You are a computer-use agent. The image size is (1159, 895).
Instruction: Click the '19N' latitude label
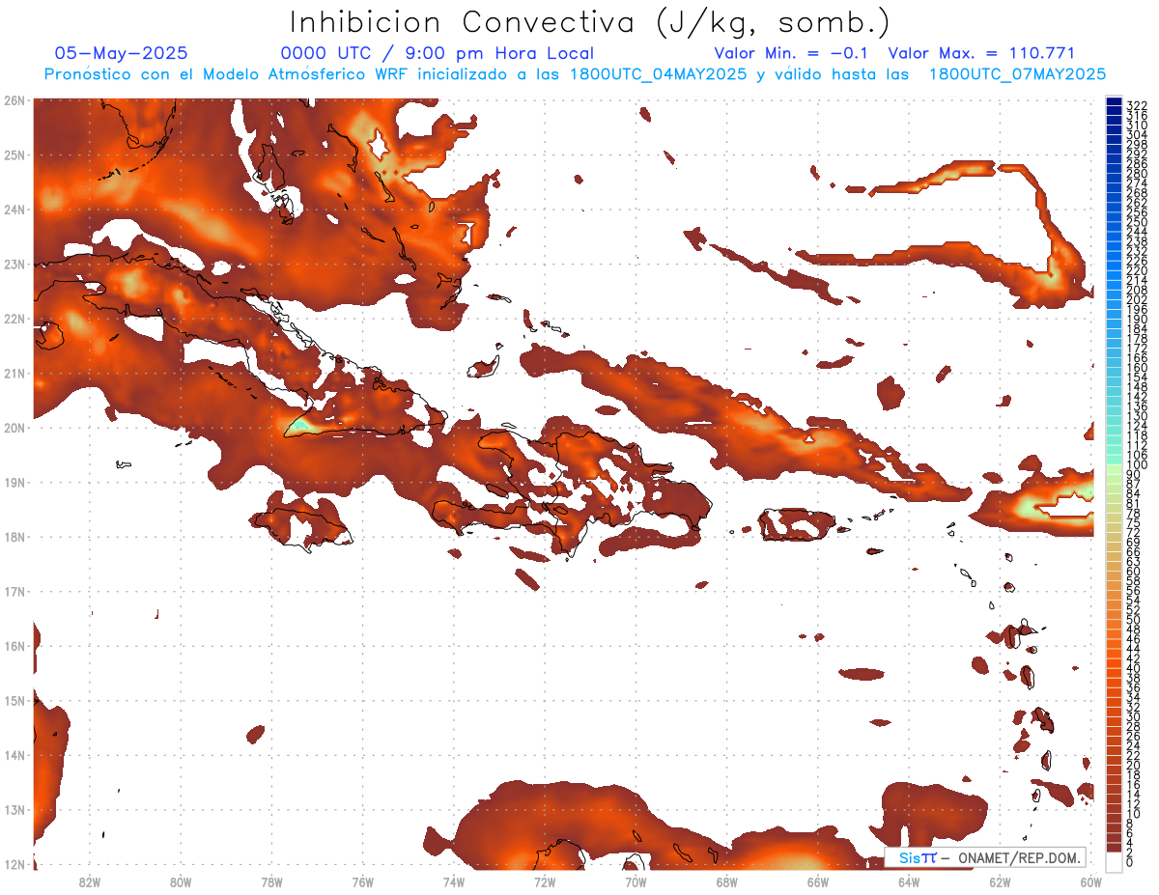pyautogui.click(x=14, y=482)
